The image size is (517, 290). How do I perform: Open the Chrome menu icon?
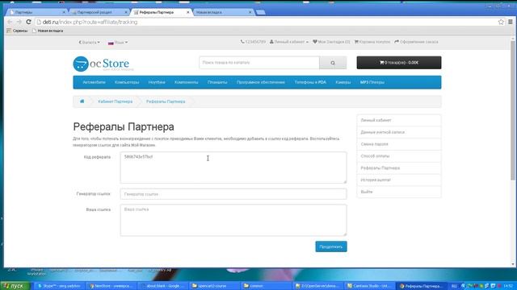(511, 22)
